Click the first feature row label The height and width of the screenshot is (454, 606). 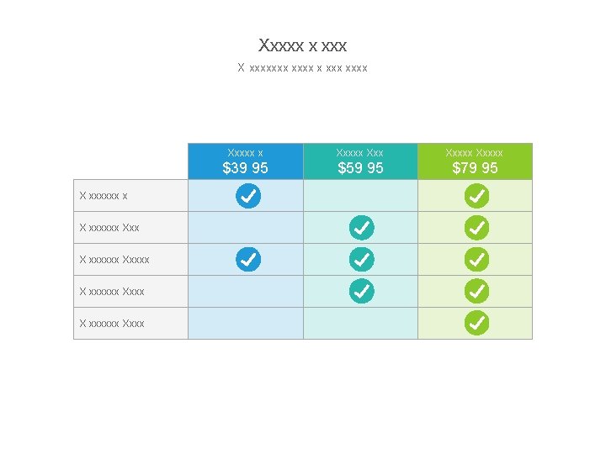coord(104,196)
